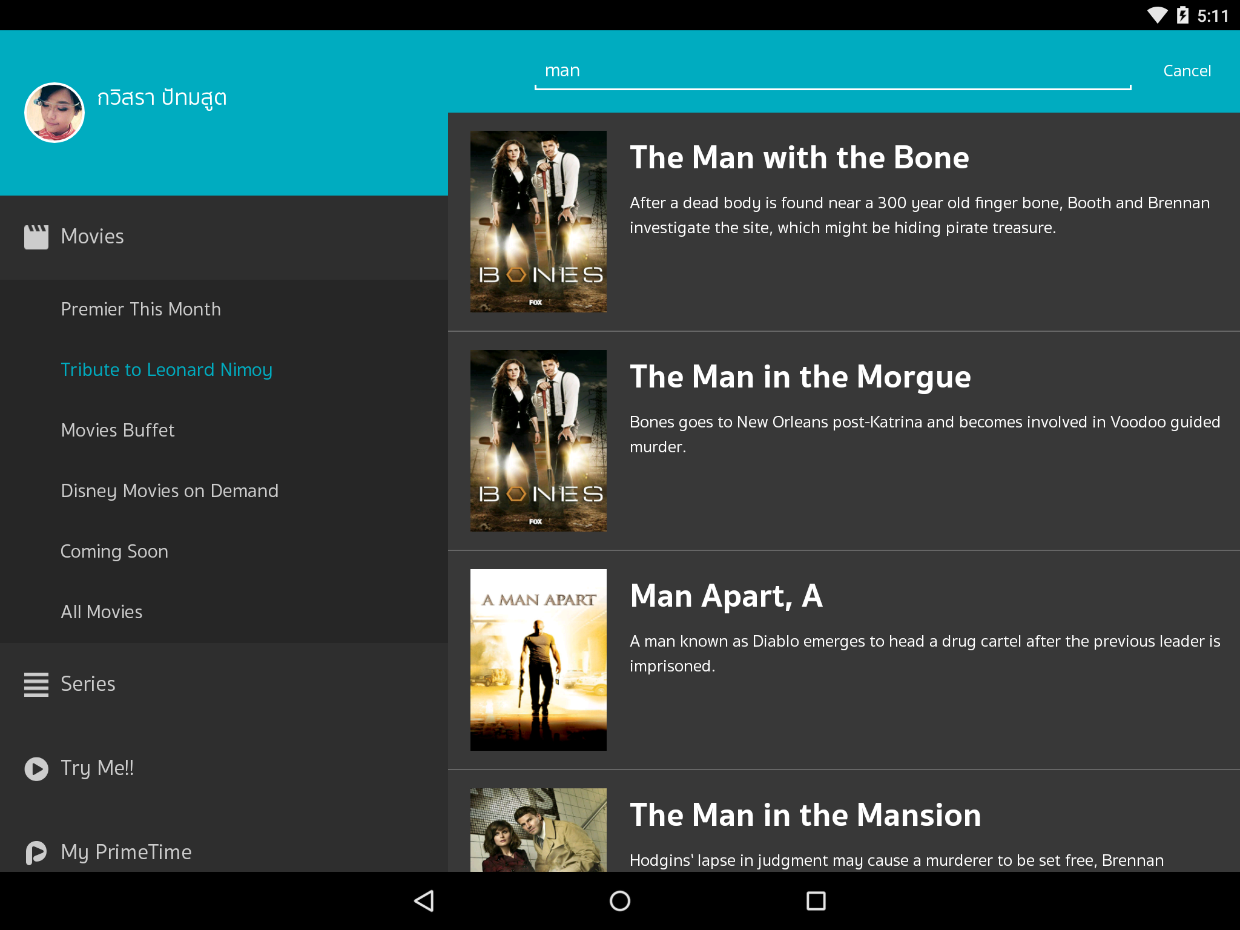The width and height of the screenshot is (1240, 930).
Task: Select 'The Man in the Mansion' title
Action: pyautogui.click(x=805, y=816)
